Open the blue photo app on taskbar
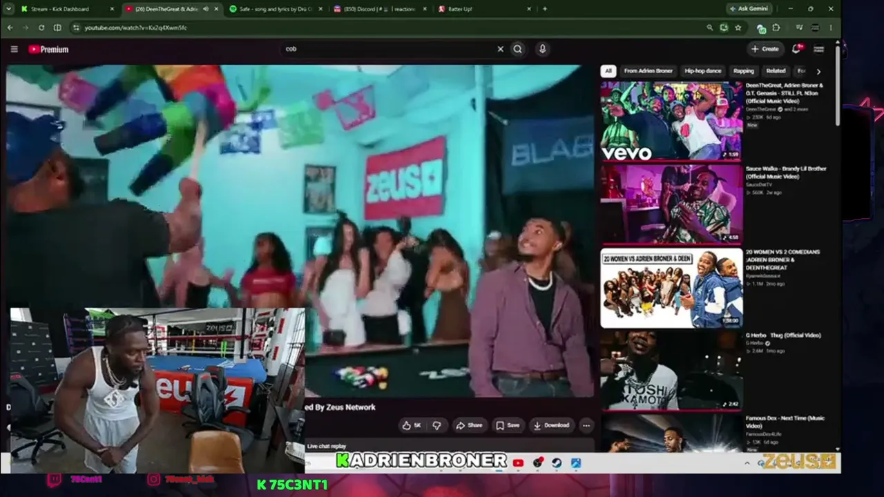Viewport: 884px width, 497px height. point(575,462)
